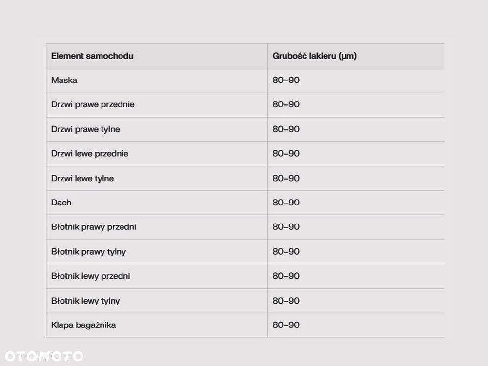The width and height of the screenshot is (488, 366).
Task: Select the 'Drzwi prawe przednie' cell
Action: [93, 104]
